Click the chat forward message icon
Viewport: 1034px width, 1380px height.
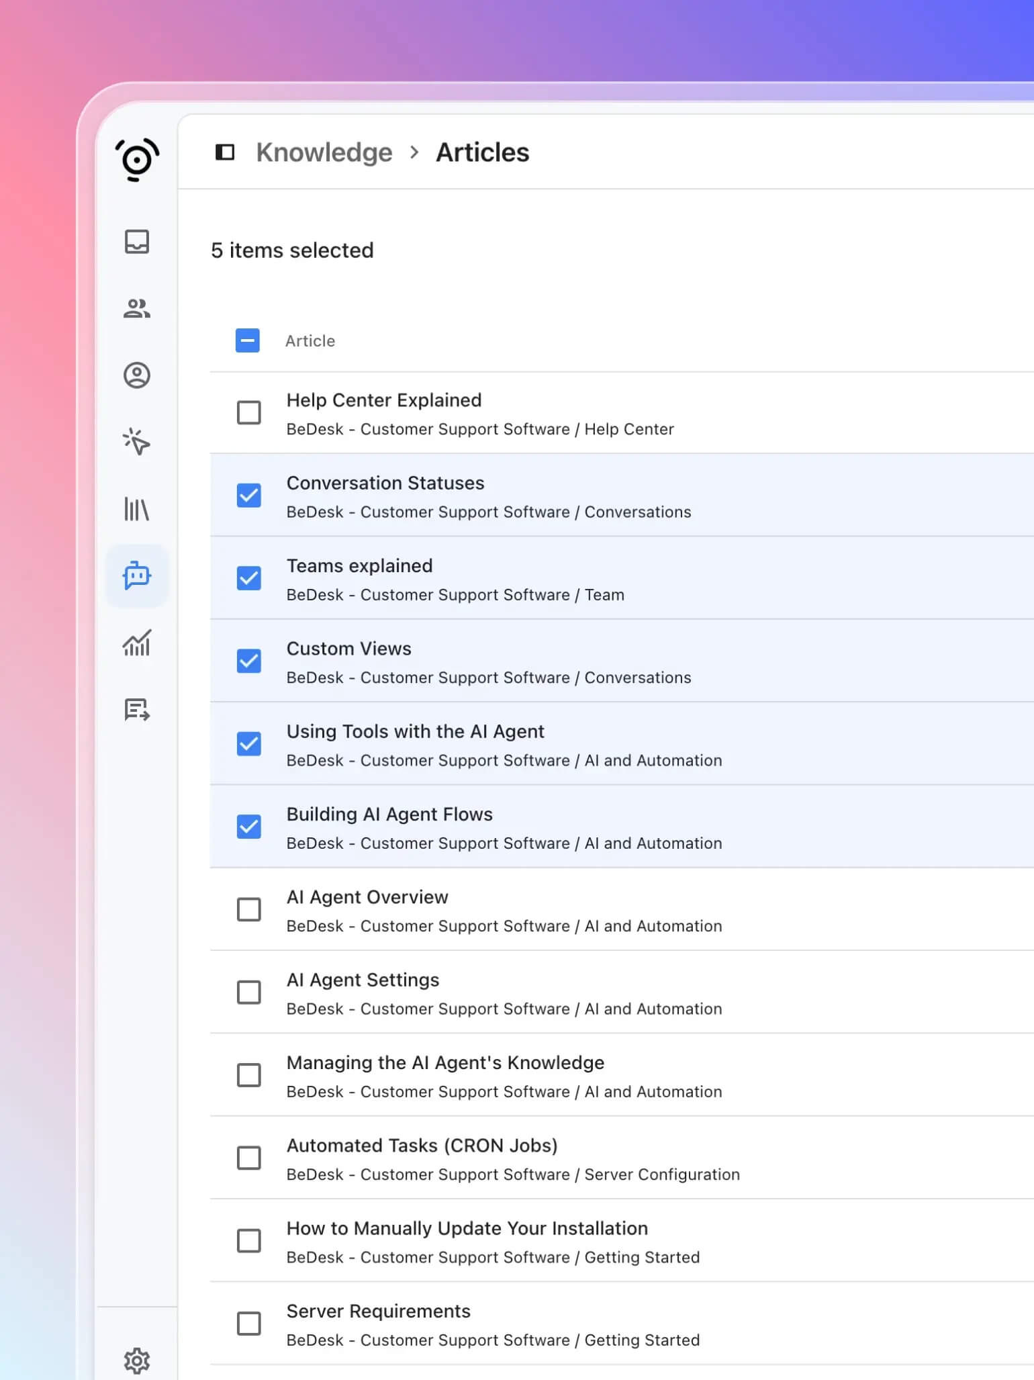click(137, 710)
